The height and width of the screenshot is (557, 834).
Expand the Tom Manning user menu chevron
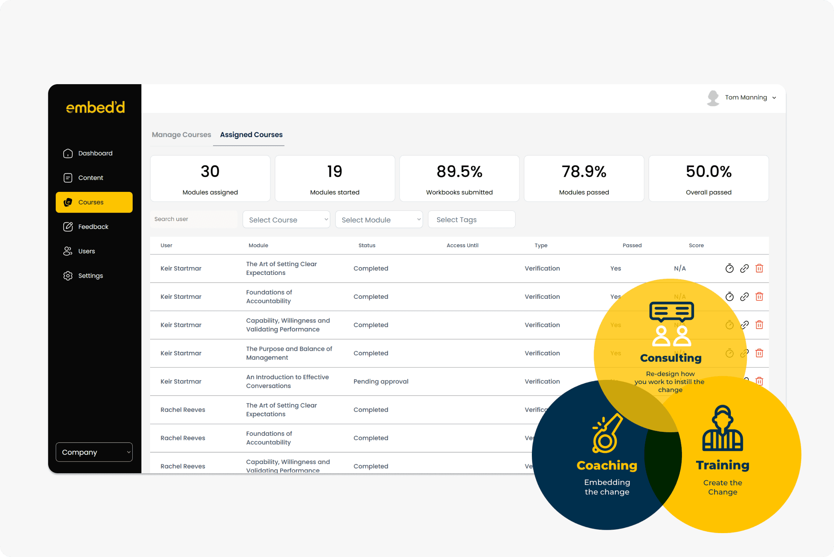pyautogui.click(x=774, y=98)
